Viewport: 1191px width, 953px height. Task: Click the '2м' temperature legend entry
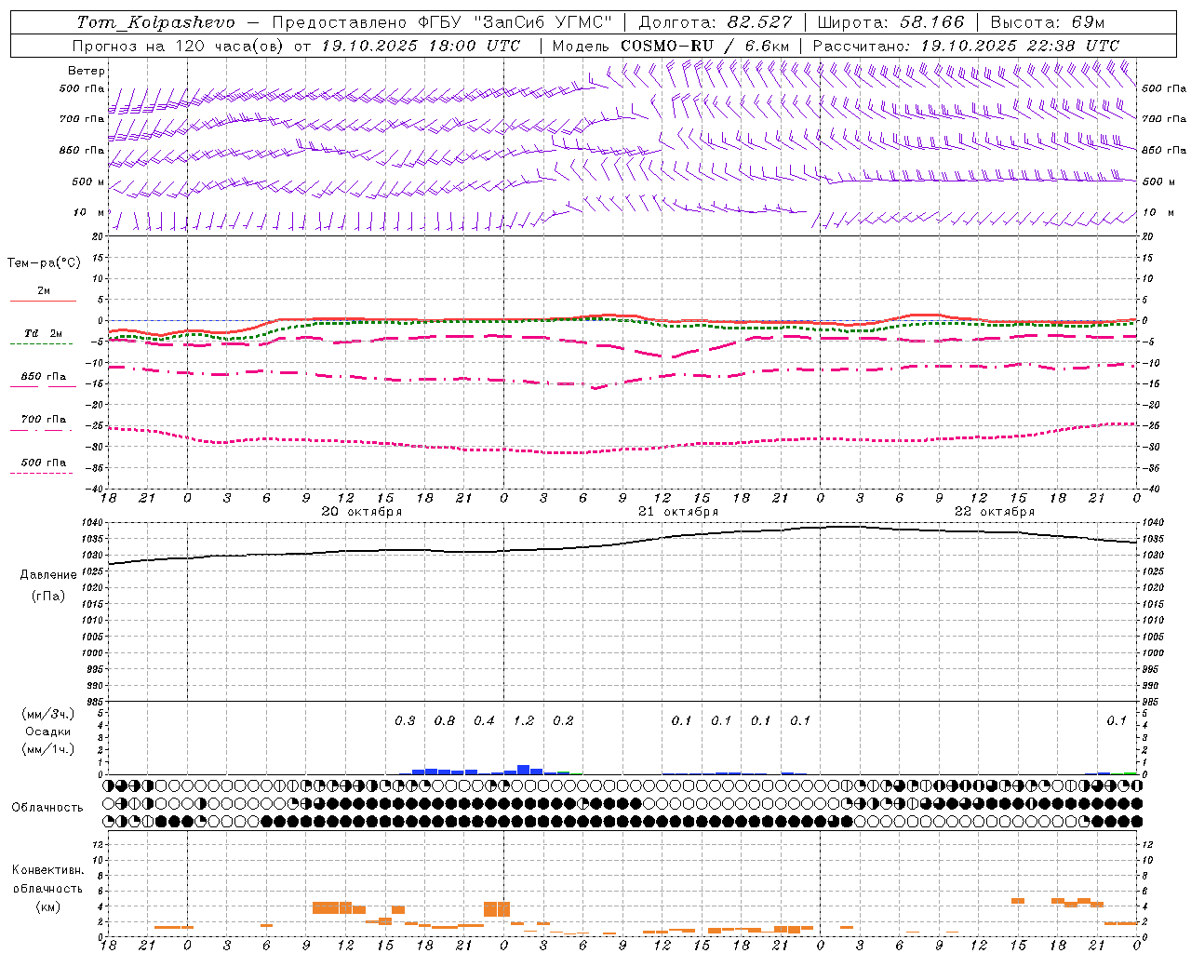[44, 291]
